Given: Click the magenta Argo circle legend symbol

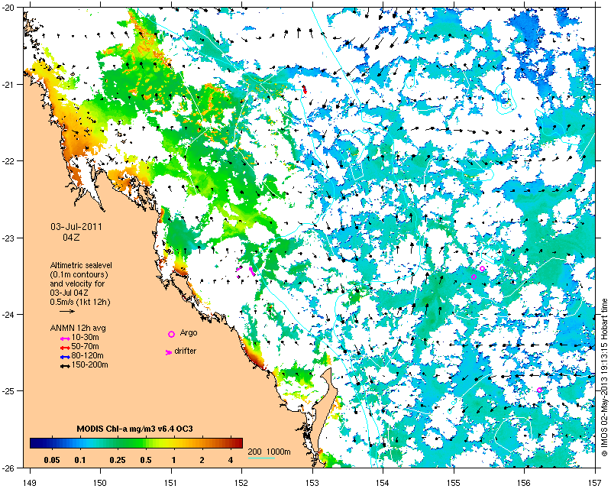Looking at the screenshot, I should (171, 334).
